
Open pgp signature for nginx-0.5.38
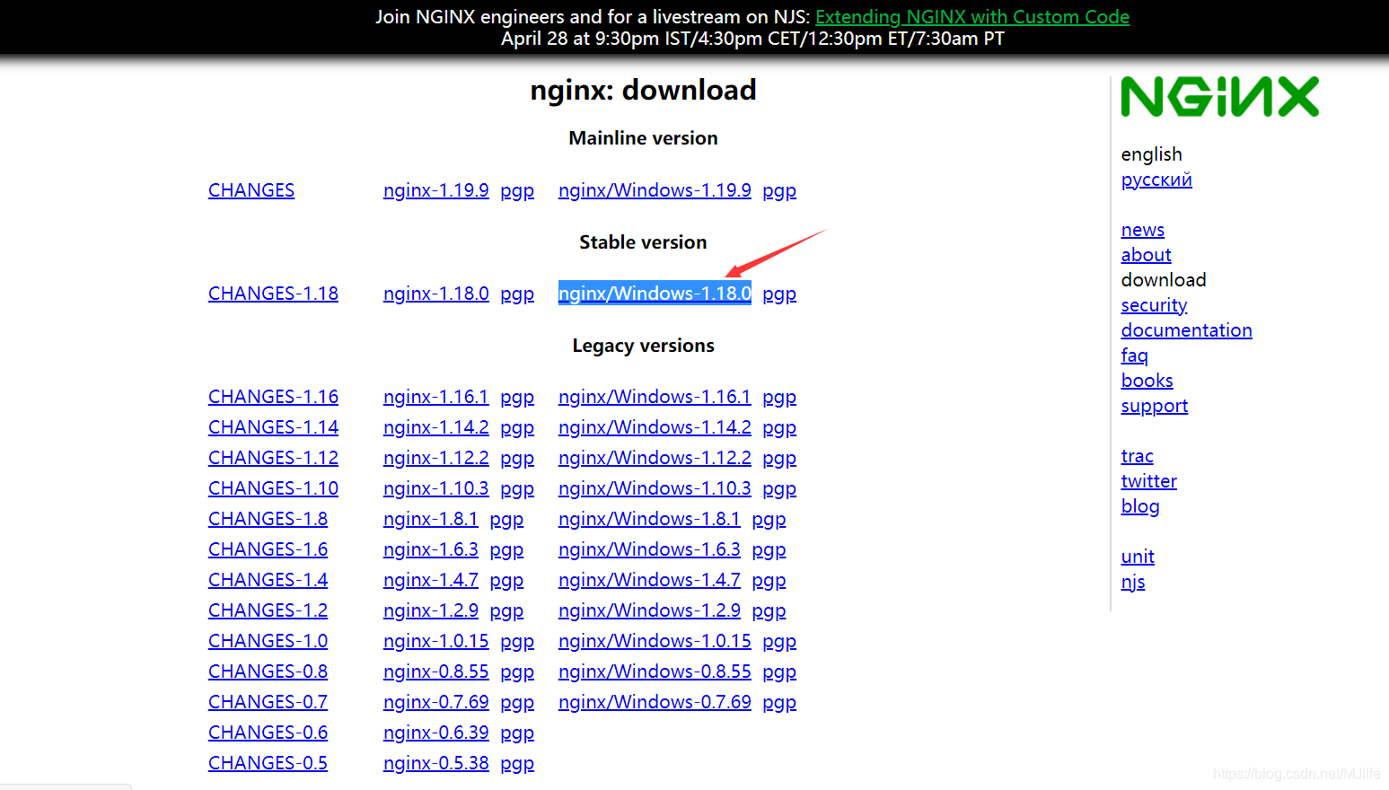point(517,764)
